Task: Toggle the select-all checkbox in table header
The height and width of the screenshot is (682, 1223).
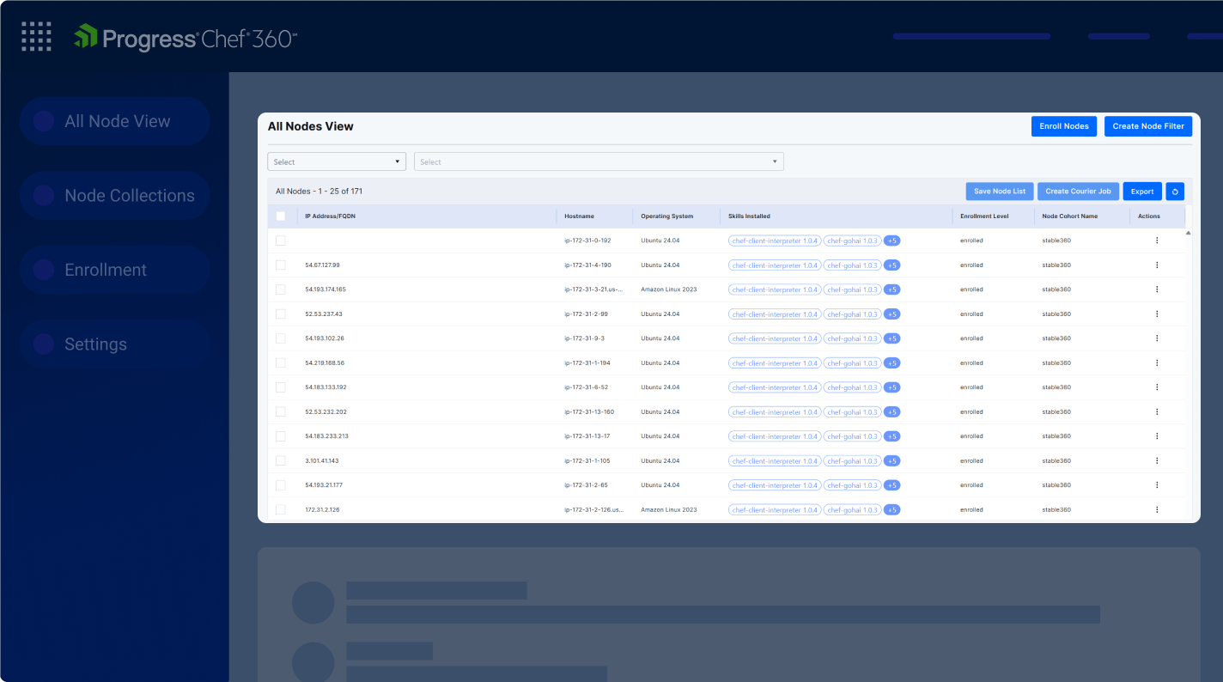Action: [281, 216]
